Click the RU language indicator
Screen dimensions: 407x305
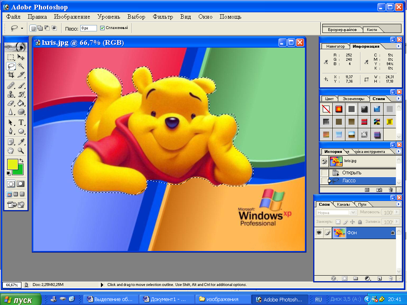[318, 299]
